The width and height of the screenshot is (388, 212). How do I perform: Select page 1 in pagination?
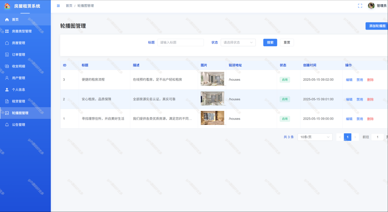click(x=347, y=137)
